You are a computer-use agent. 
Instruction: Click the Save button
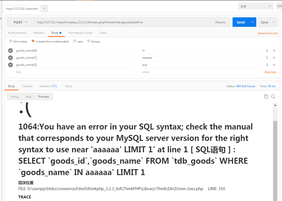[x=264, y=22]
